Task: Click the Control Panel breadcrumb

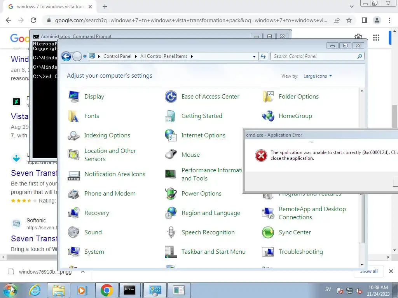Action: (117, 56)
